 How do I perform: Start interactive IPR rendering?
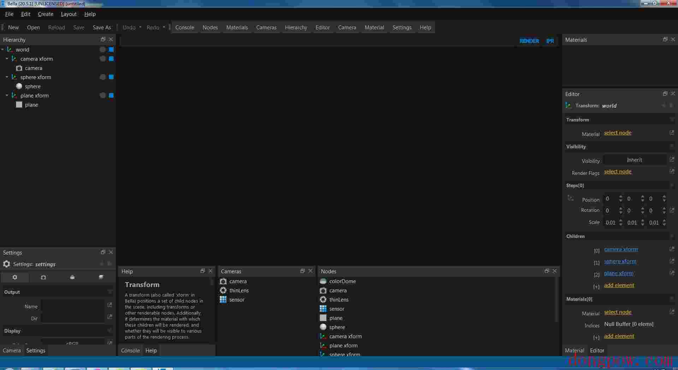tap(550, 41)
